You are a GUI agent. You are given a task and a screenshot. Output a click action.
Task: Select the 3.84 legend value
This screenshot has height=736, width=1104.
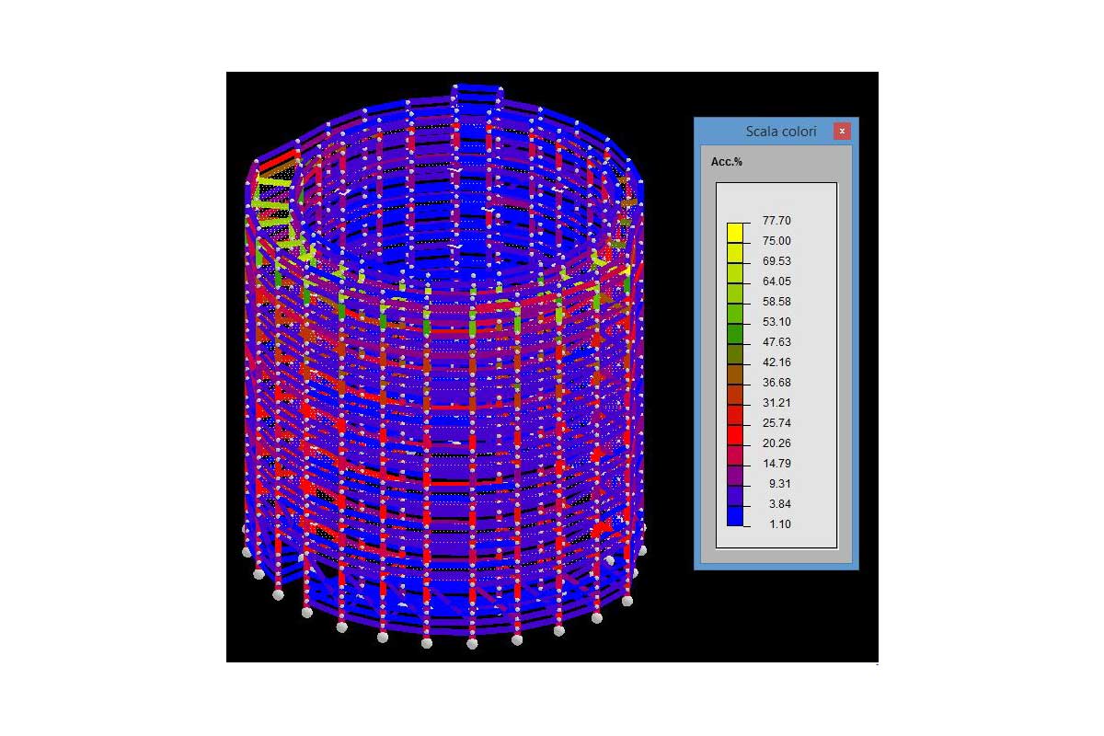(x=780, y=504)
